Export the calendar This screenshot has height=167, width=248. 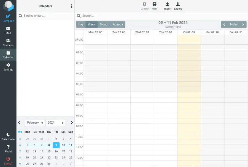click(178, 5)
